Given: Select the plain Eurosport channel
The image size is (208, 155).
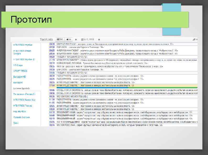Looking at the screenshot, I should (x=18, y=82).
